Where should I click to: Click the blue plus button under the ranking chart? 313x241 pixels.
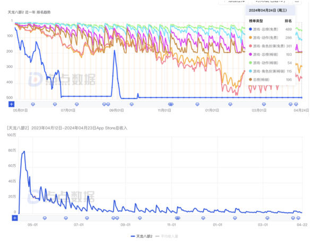[x=11, y=104]
